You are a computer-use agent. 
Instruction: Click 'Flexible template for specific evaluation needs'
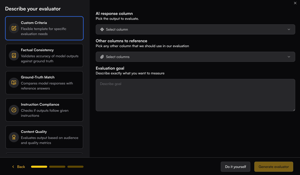(x=44, y=31)
